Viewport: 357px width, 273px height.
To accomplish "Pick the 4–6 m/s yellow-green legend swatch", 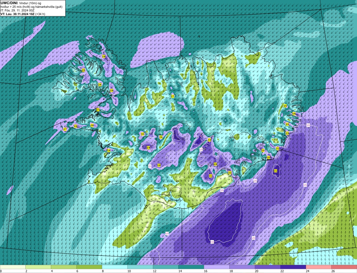I will tap(64, 267).
